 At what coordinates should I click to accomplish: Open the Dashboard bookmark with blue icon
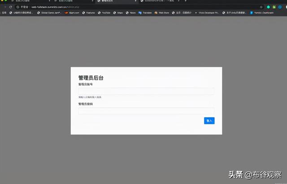(x=262, y=13)
